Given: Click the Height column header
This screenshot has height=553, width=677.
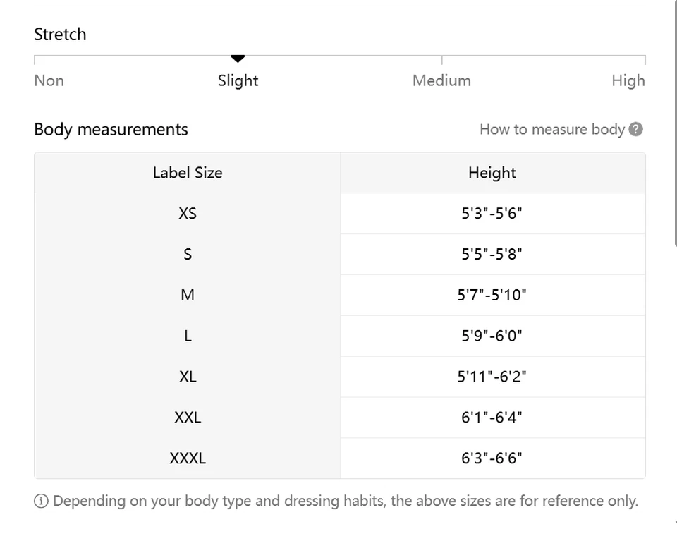Looking at the screenshot, I should [492, 173].
